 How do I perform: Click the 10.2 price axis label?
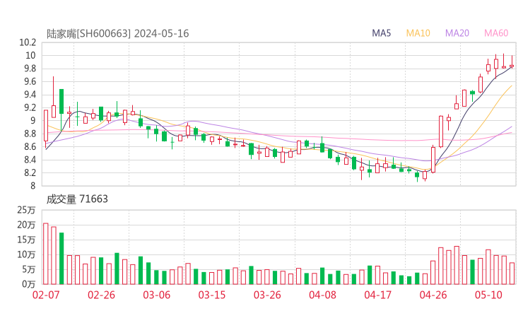[x=28, y=42]
